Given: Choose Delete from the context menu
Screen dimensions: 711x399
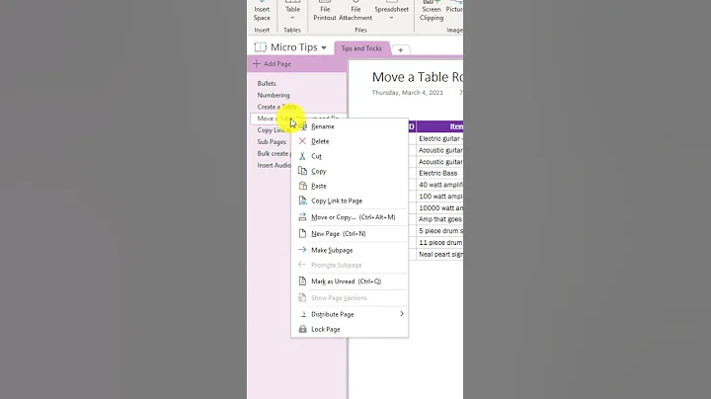Looking at the screenshot, I should 350,141.
